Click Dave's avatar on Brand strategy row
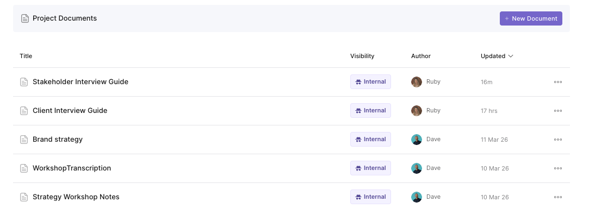The height and width of the screenshot is (221, 589). coord(417,140)
